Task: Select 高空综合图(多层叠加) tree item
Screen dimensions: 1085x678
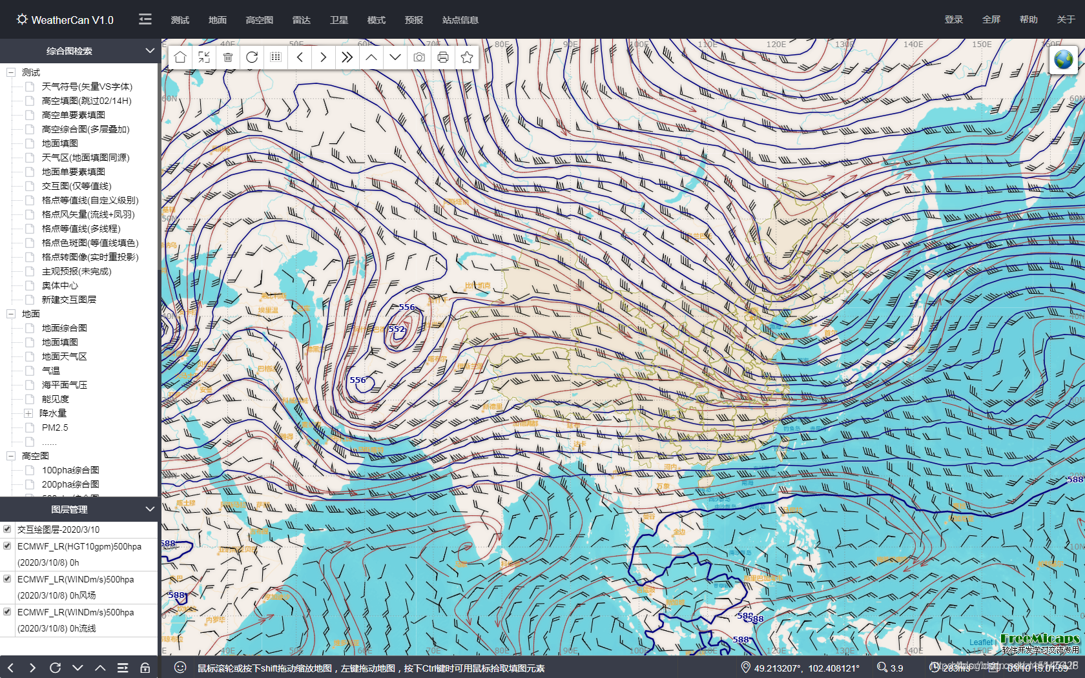Action: tap(86, 129)
